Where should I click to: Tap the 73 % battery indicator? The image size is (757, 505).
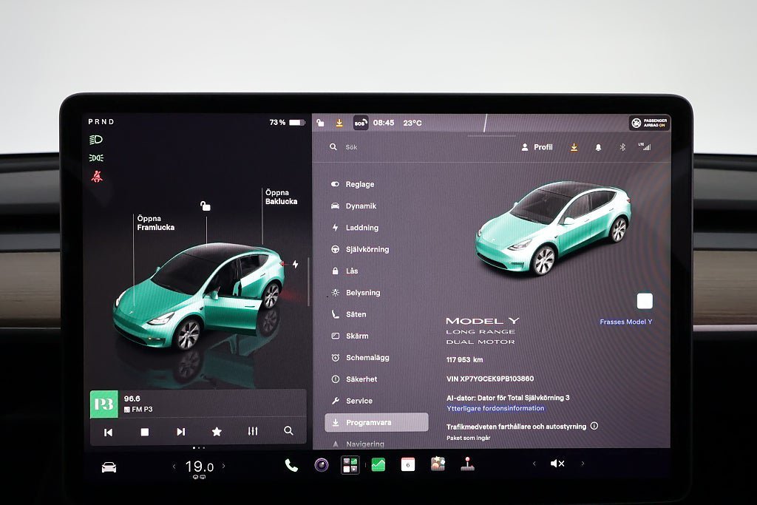[x=287, y=123]
